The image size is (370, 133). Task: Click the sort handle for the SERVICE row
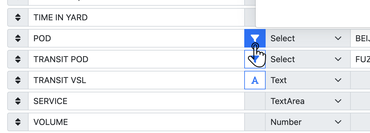(x=18, y=101)
